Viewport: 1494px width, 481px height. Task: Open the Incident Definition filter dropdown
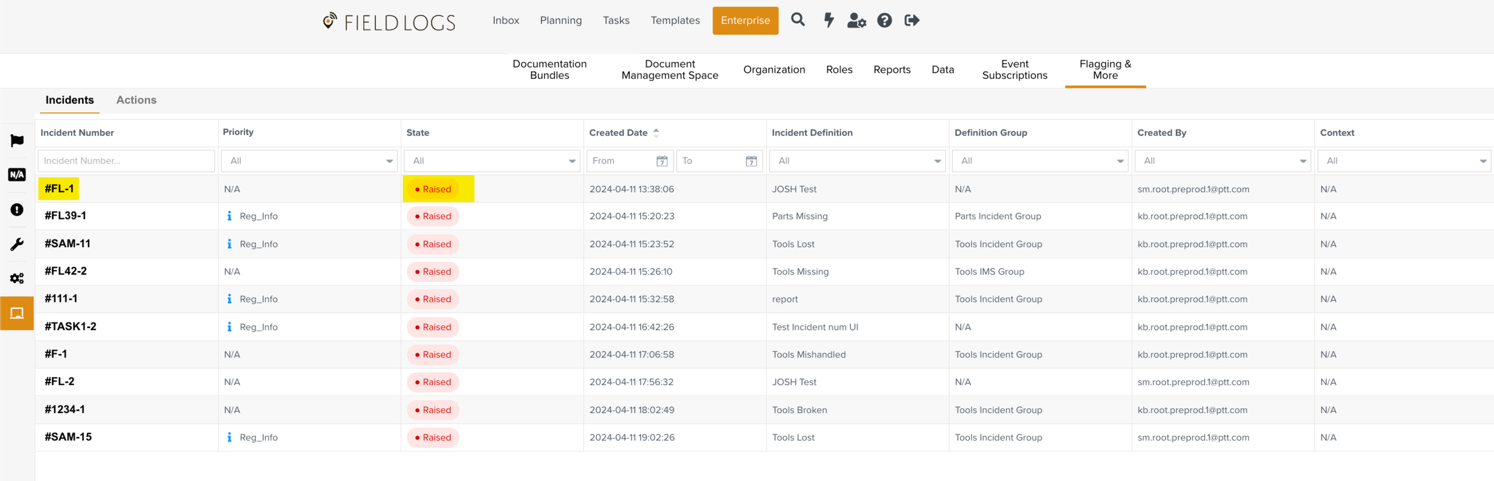tap(857, 161)
